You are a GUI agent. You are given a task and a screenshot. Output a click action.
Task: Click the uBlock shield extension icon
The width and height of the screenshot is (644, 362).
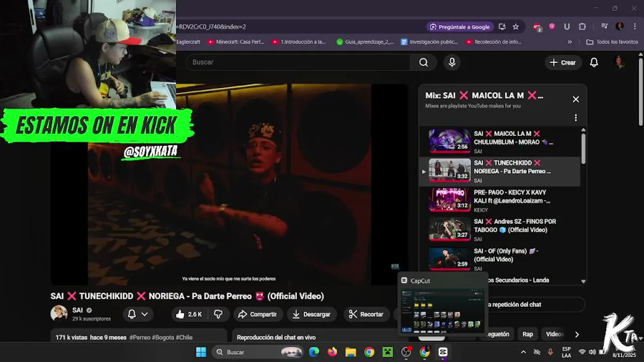click(x=552, y=27)
